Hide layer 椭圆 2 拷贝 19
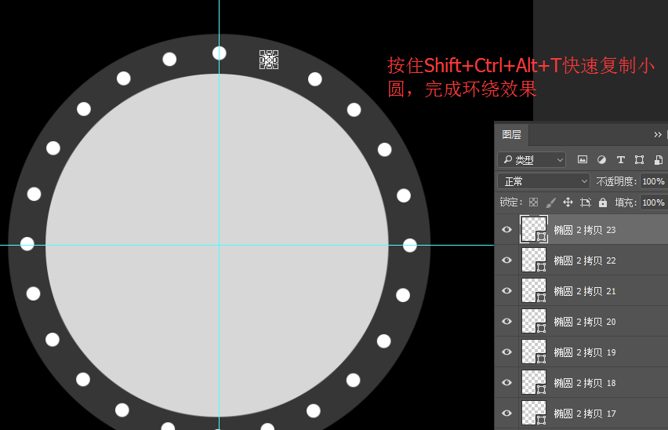 (506, 352)
